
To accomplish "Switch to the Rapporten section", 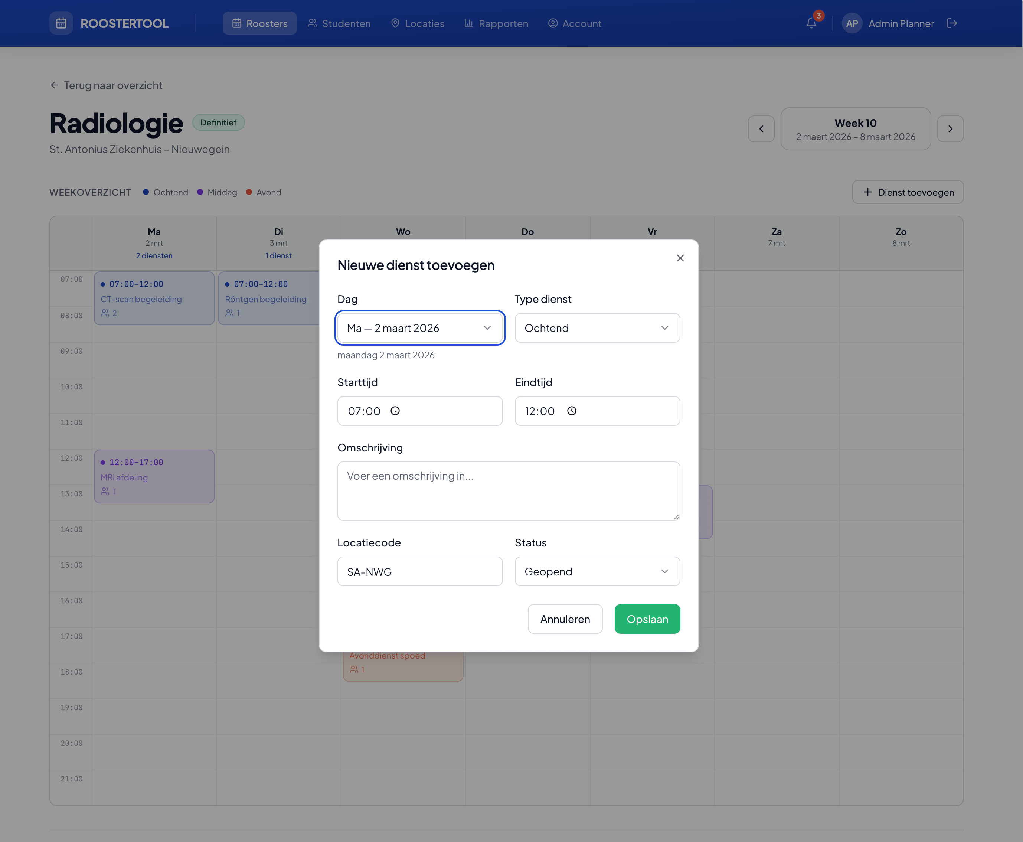I will coord(496,23).
